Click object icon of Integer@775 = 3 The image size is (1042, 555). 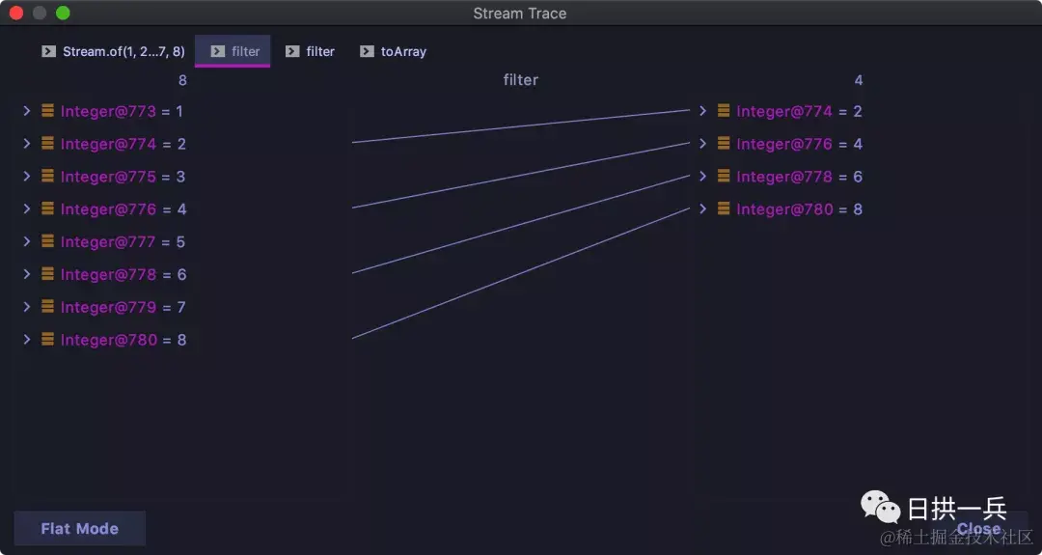coord(48,176)
